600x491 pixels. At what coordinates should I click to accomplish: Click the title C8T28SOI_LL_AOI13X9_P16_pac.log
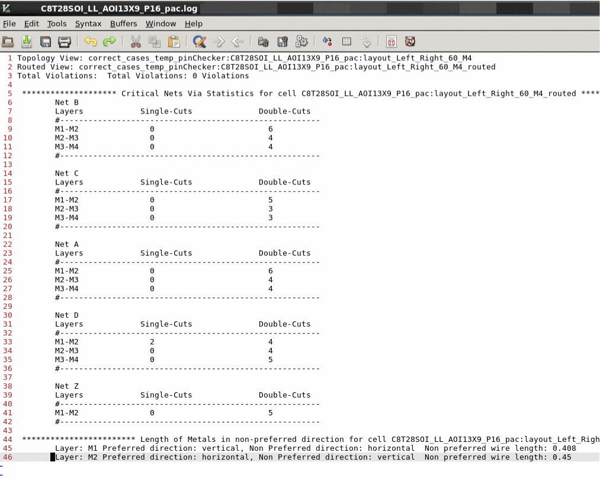pyautogui.click(x=119, y=8)
